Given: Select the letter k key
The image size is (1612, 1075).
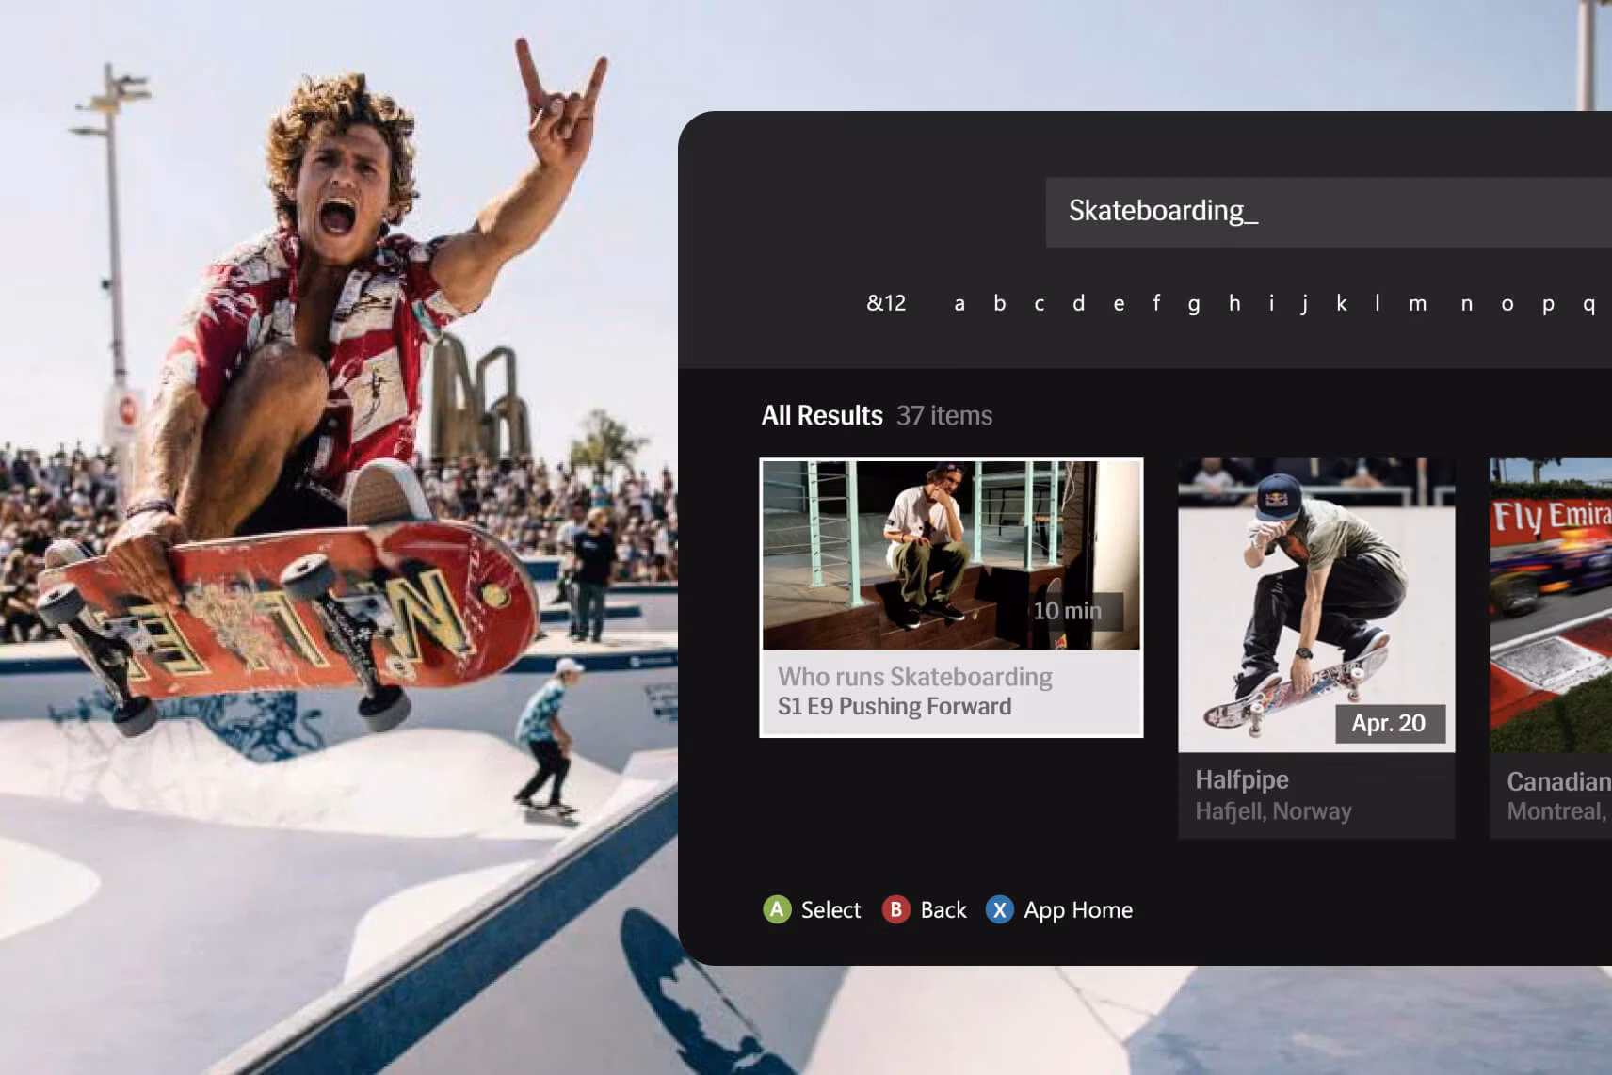Looking at the screenshot, I should pyautogui.click(x=1341, y=303).
